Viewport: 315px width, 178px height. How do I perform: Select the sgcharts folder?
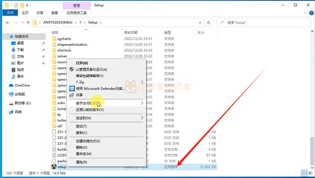pos(64,39)
